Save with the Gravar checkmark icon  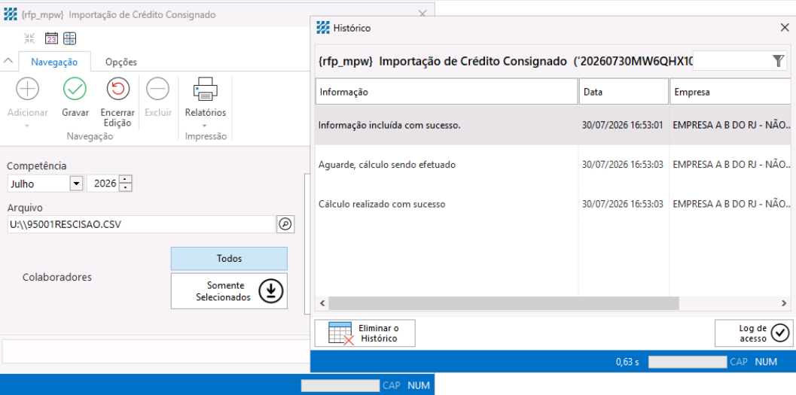click(75, 90)
